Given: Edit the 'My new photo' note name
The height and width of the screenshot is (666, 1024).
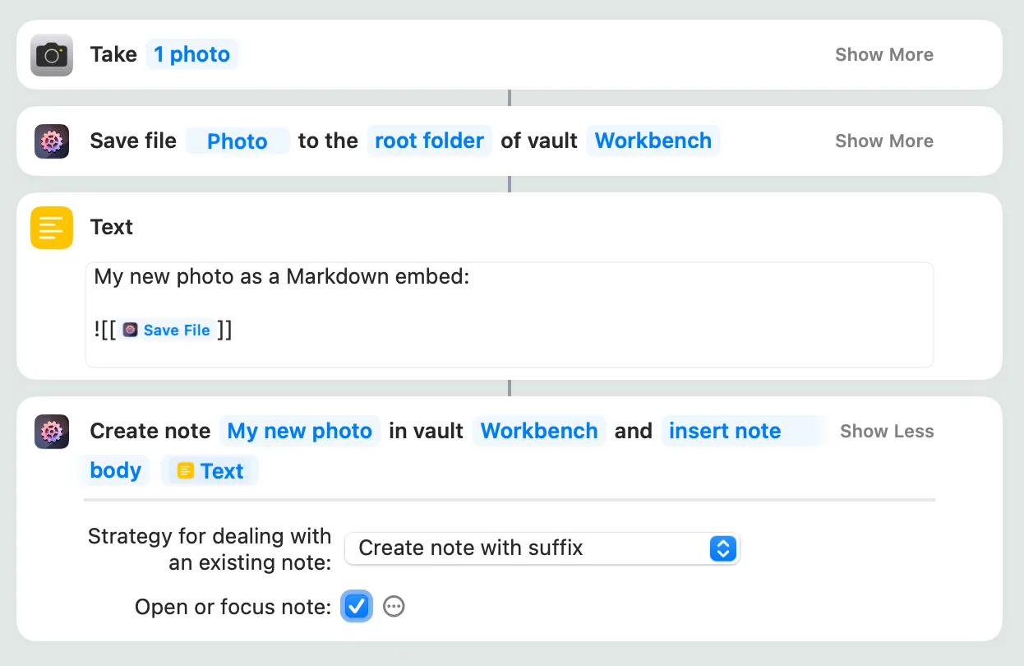Looking at the screenshot, I should point(299,431).
